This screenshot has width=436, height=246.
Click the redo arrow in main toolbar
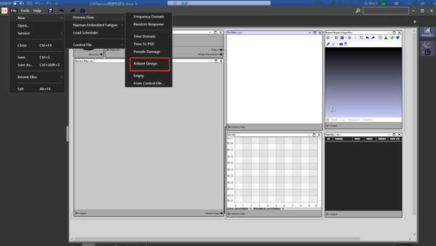[x=73, y=10]
